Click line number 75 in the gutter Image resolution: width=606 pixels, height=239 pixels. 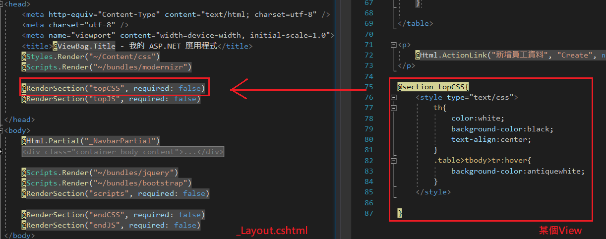point(368,87)
